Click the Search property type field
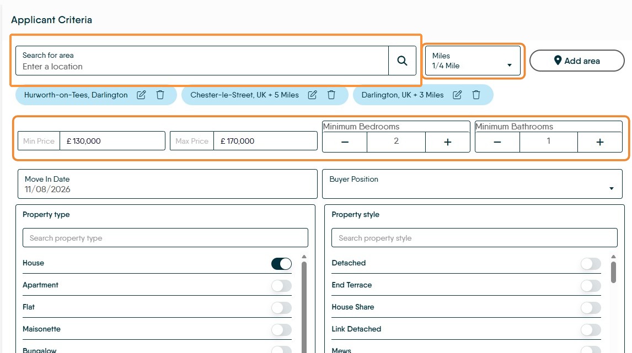Viewport: 632px width, 353px height. click(x=165, y=238)
